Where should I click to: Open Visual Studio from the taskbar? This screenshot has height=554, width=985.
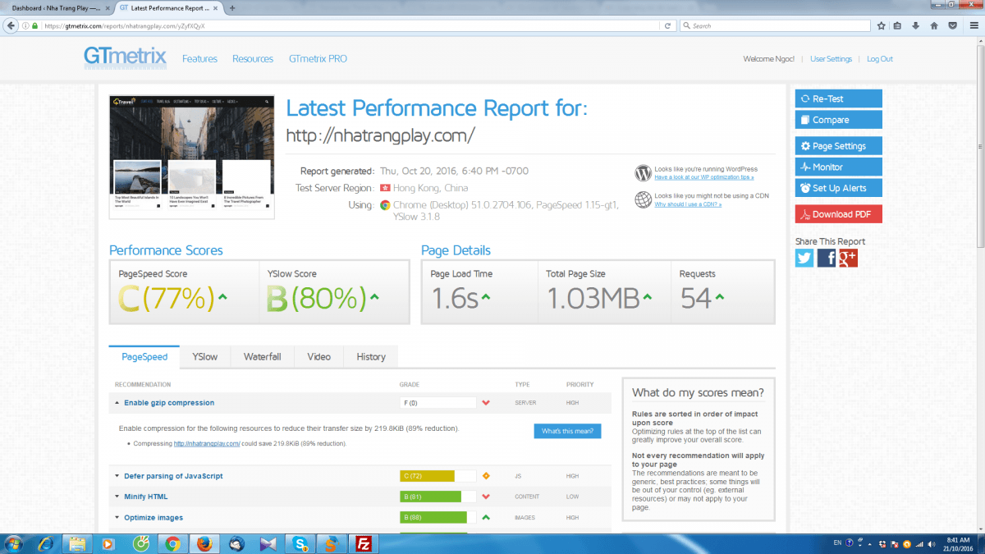(x=268, y=543)
